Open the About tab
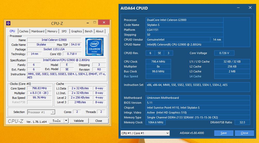 (x=100, y=31)
